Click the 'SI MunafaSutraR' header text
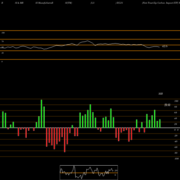 [x=44, y=3]
